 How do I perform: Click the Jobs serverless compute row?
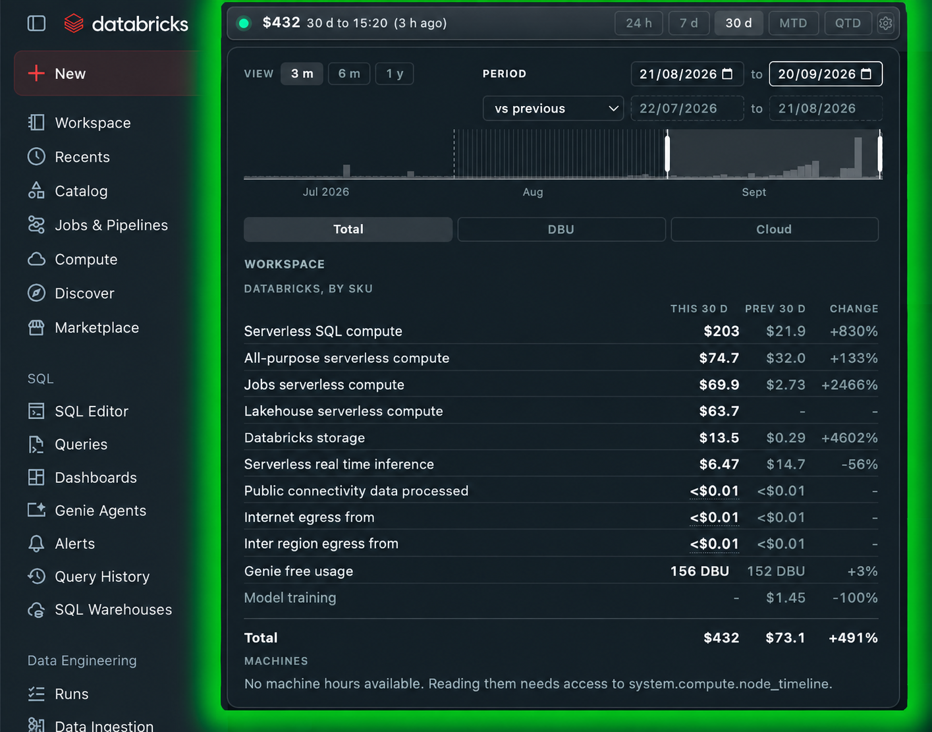pyautogui.click(x=561, y=385)
